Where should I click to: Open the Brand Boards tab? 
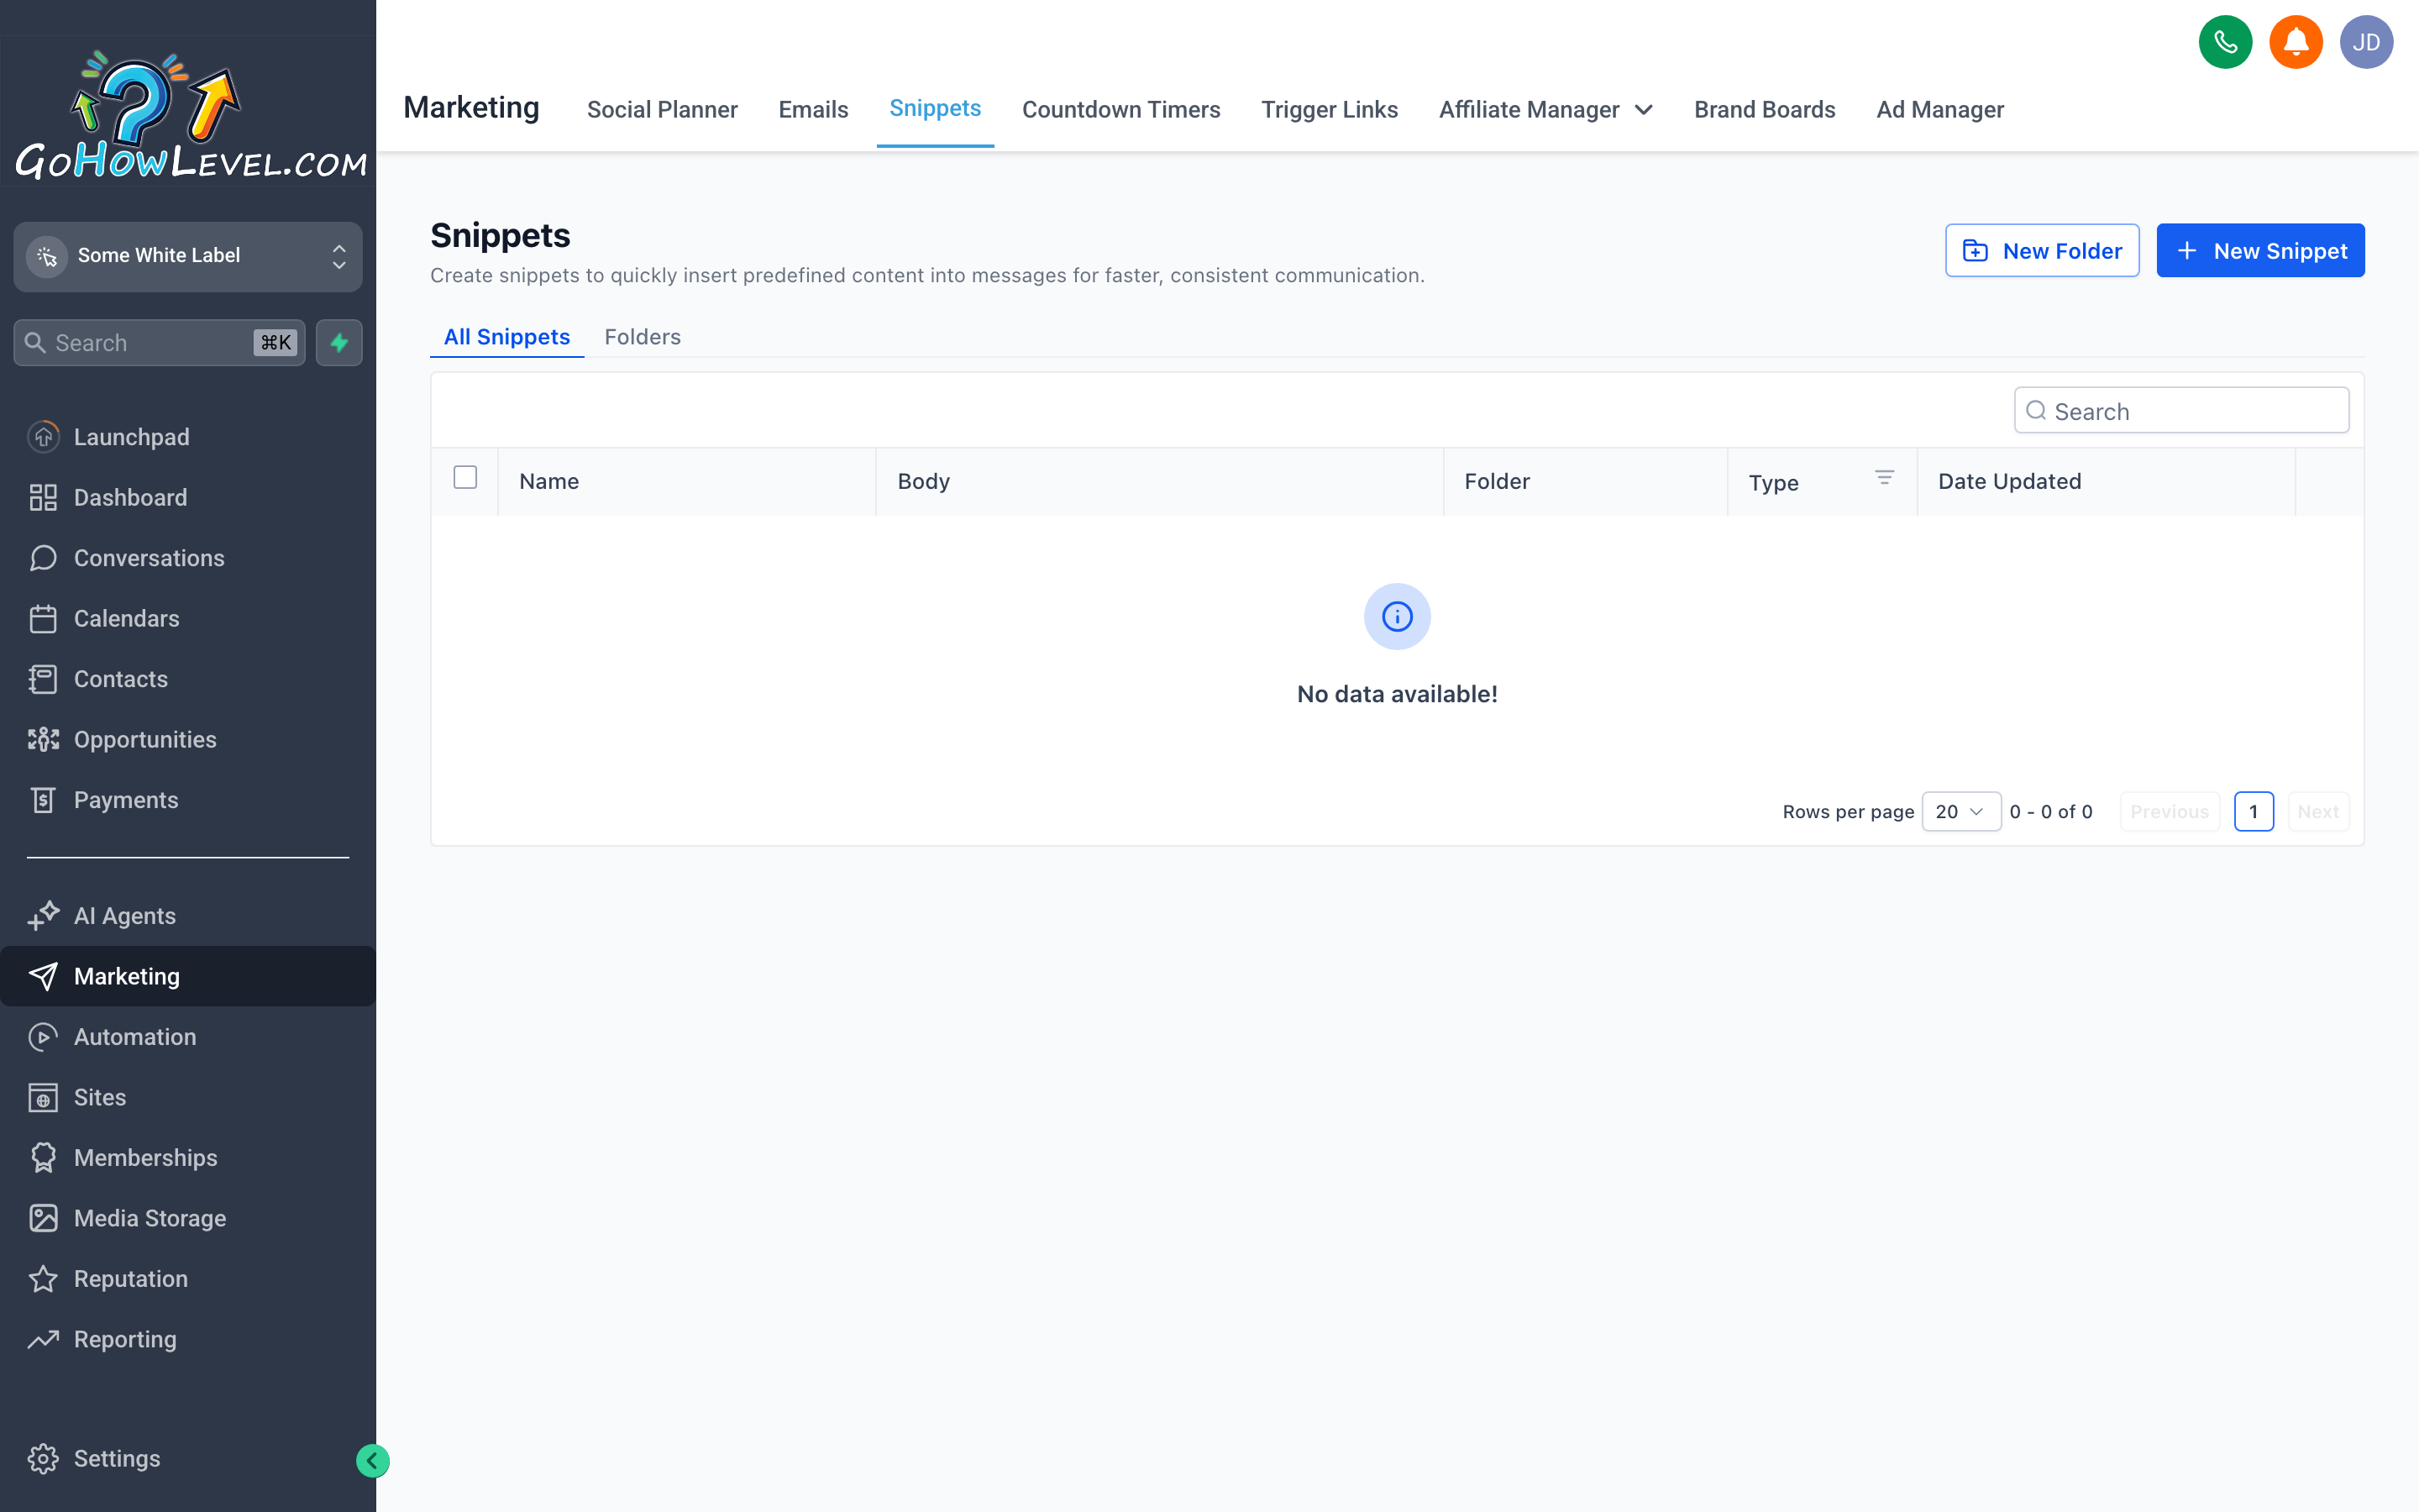1764,110
